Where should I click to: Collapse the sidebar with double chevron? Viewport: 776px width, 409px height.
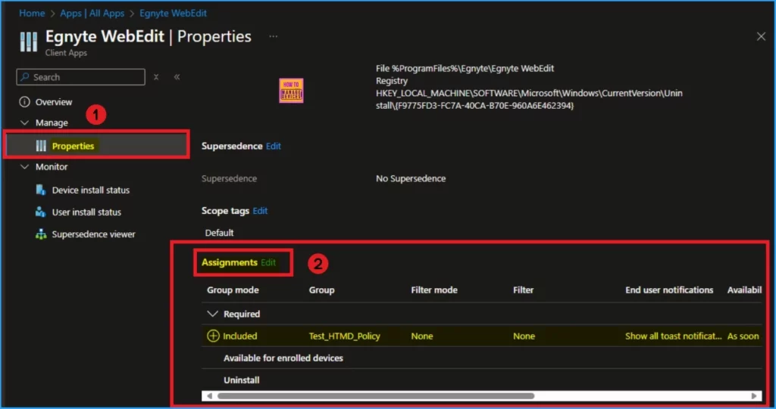[177, 77]
